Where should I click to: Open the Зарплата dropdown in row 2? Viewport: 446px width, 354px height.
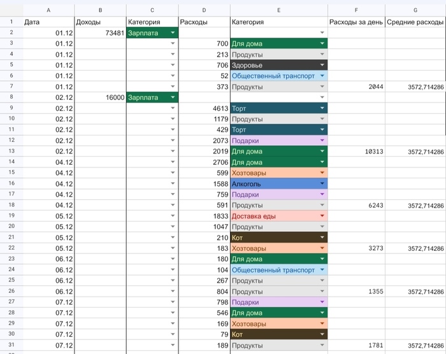coord(173,33)
